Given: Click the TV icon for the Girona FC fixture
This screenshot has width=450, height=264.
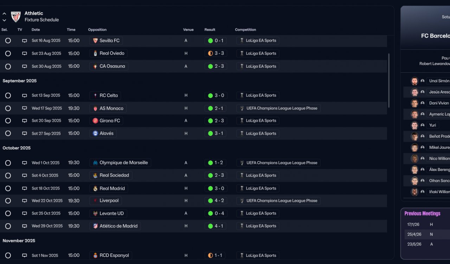Looking at the screenshot, I should pos(25,121).
